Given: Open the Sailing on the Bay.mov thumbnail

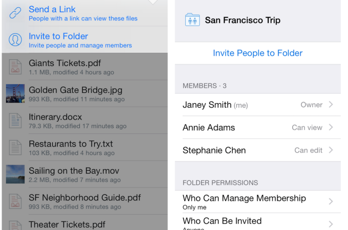Looking at the screenshot, I should coord(15,174).
